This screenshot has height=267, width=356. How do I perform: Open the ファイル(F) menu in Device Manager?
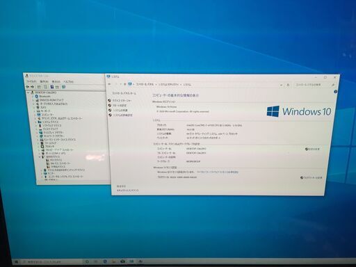[x=31, y=81]
